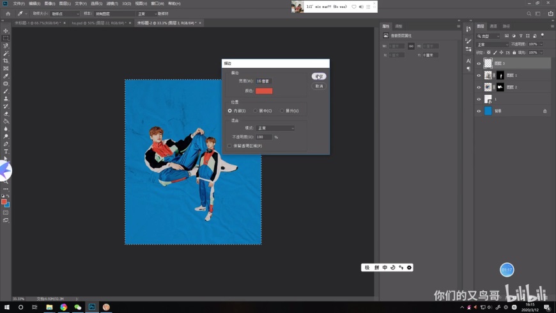Select the Rectangular Marquee tool
Image resolution: width=556 pixels, height=313 pixels.
tap(6, 38)
